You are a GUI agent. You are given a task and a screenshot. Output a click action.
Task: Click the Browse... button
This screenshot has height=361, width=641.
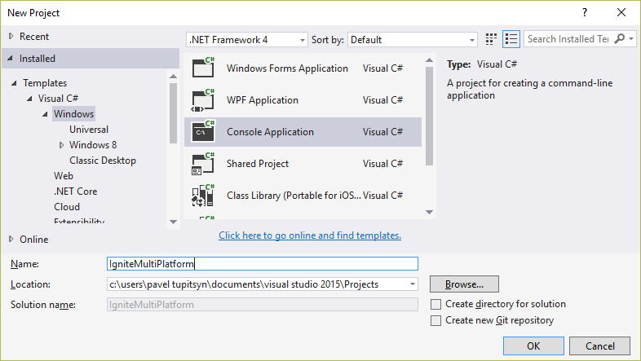coord(464,284)
